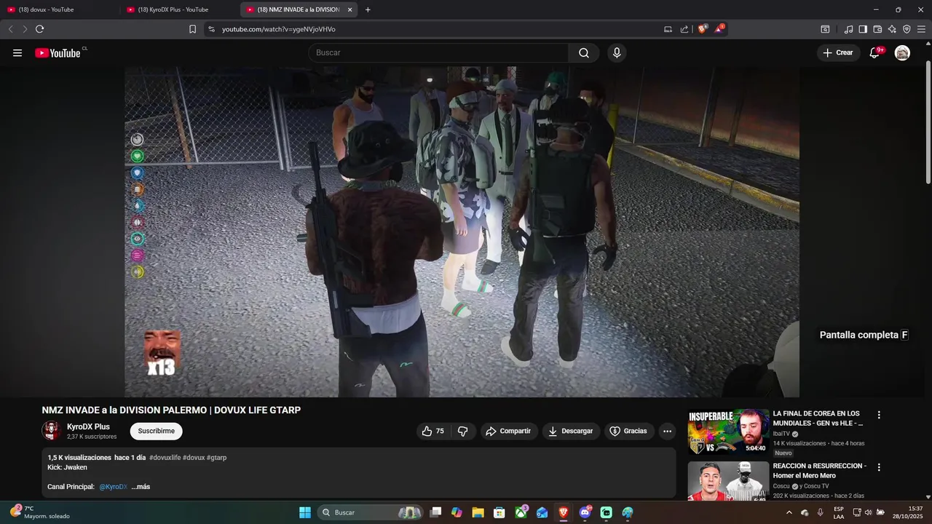The width and height of the screenshot is (932, 524).
Task: Open the Brave Leo AI sparkle icon
Action: click(892, 29)
